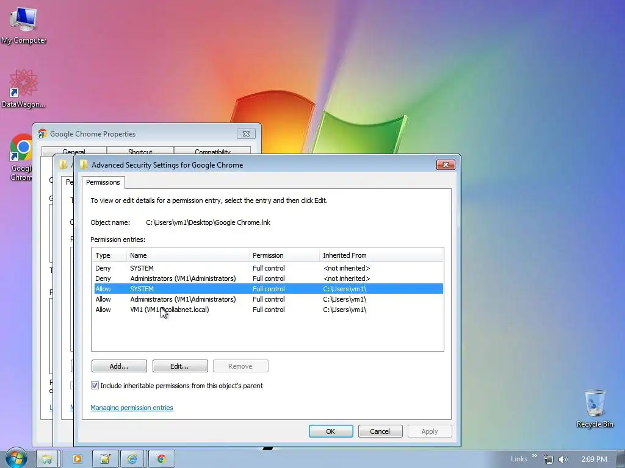
Task: Open Windows Explorer from the taskbar
Action: coord(48,459)
